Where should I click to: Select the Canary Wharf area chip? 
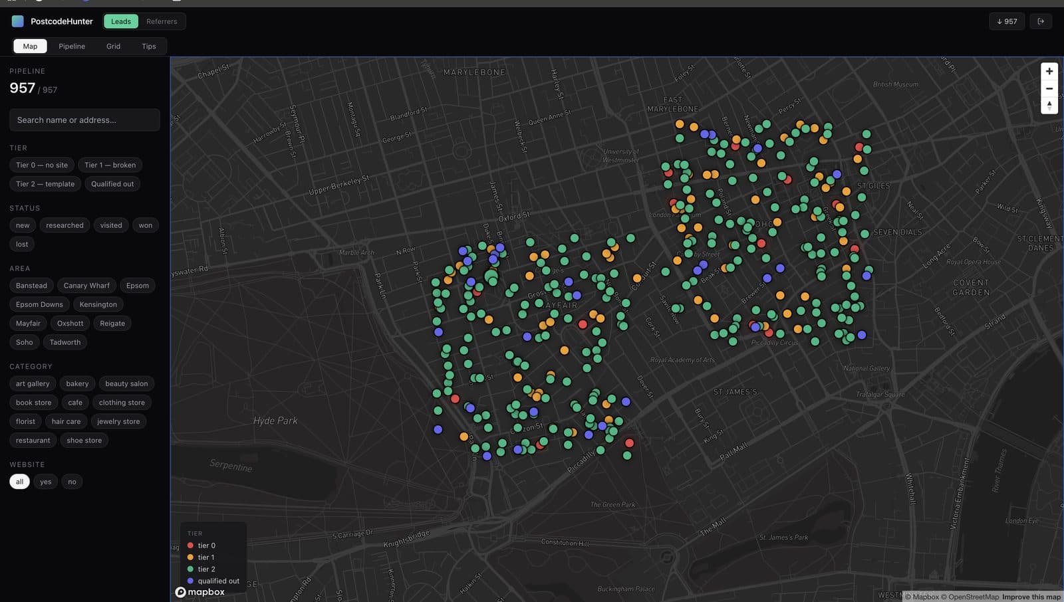pyautogui.click(x=86, y=286)
